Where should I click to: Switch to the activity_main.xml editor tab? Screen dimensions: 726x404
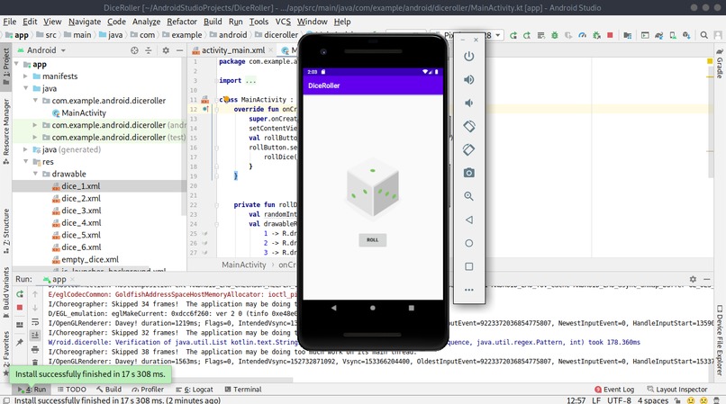click(x=233, y=50)
